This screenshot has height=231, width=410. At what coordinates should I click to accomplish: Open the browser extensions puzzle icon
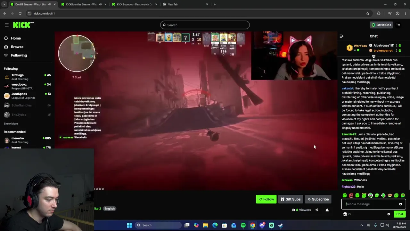tap(379, 13)
